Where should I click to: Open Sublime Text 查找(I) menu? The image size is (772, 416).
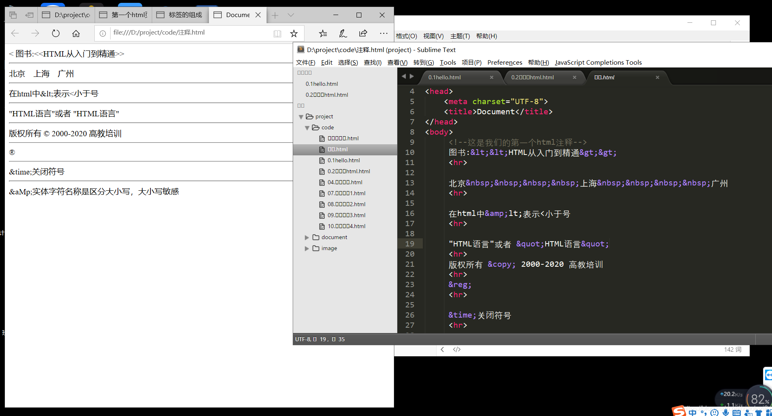click(x=372, y=62)
